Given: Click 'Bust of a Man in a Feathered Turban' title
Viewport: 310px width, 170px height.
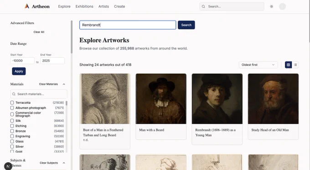Looking at the screenshot, I should click(103, 133).
